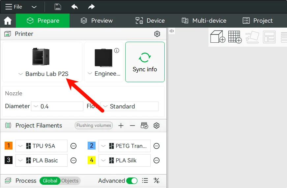Viewport: 287px width, 188px height.
Task: Undo last action with back arrow
Action: coord(75,7)
